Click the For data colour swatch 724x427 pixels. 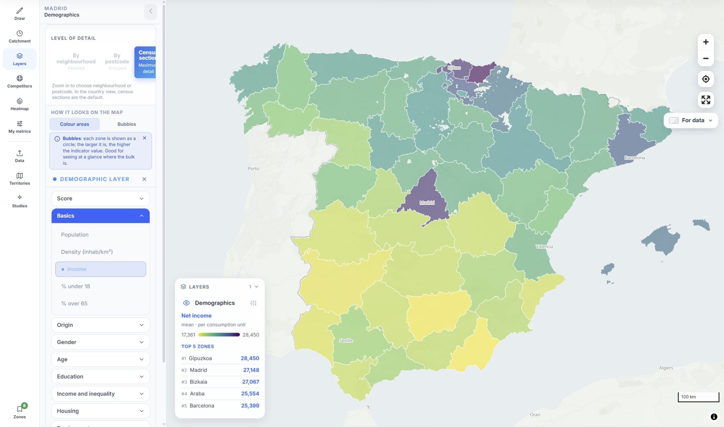pos(674,120)
